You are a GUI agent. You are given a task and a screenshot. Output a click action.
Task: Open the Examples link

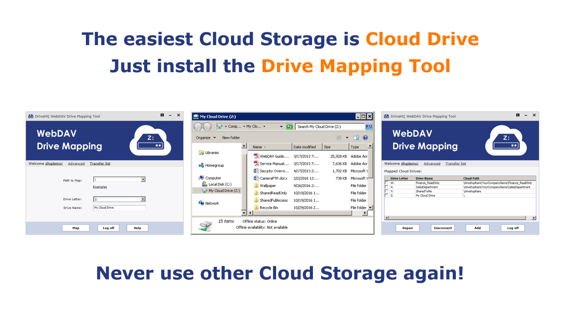(x=100, y=187)
